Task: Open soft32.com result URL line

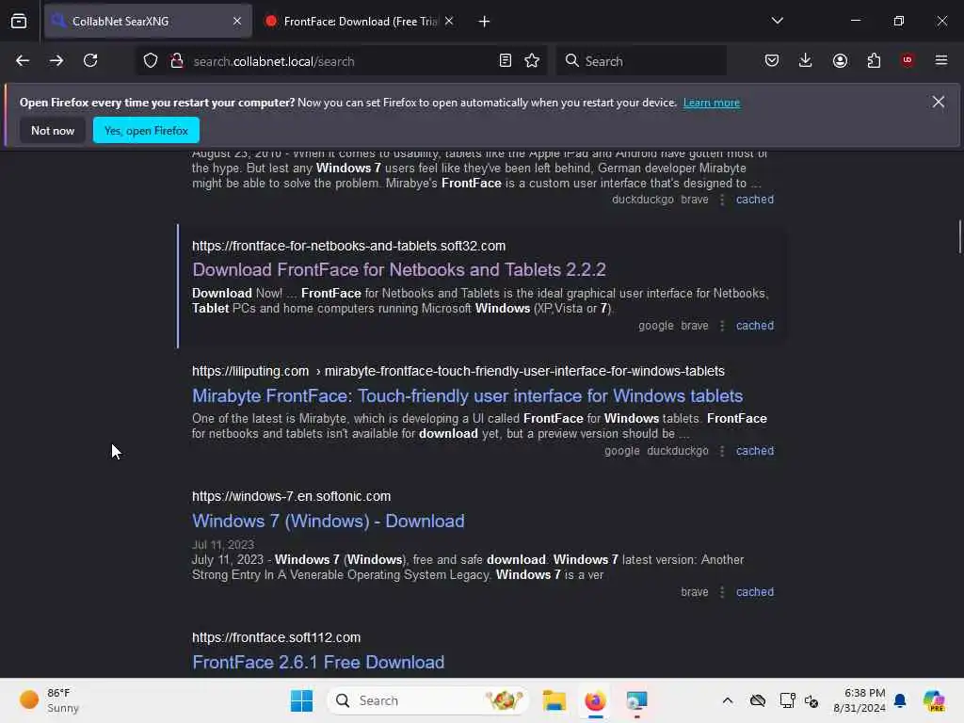Action: click(348, 246)
